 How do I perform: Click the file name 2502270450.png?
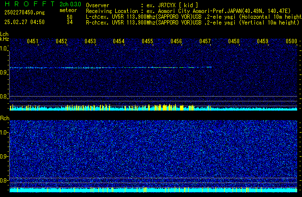24,12
